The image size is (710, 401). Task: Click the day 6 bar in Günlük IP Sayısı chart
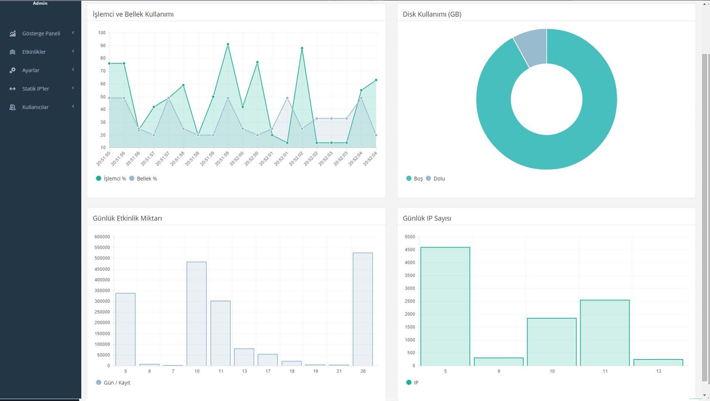[x=499, y=362]
